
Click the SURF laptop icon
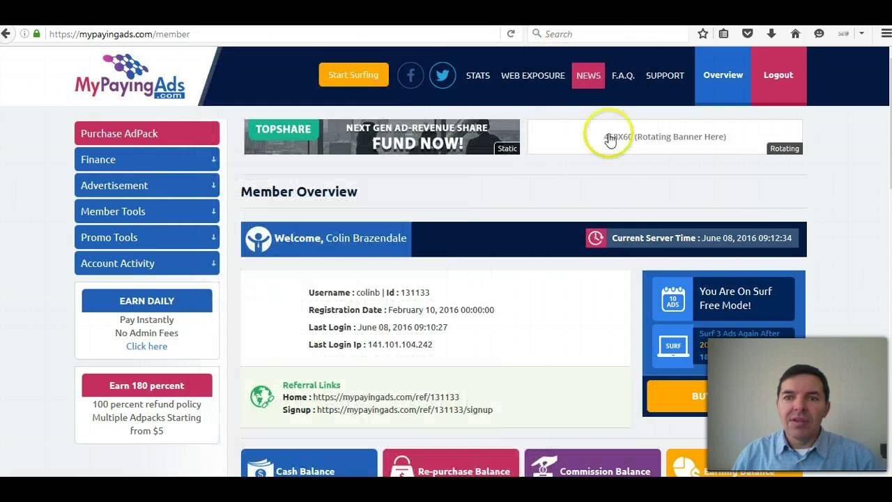(672, 346)
